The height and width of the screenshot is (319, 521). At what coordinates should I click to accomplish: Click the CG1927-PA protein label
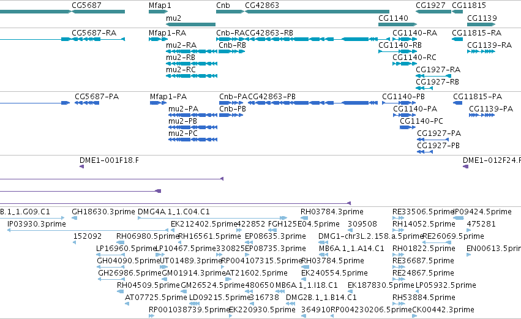(439, 133)
